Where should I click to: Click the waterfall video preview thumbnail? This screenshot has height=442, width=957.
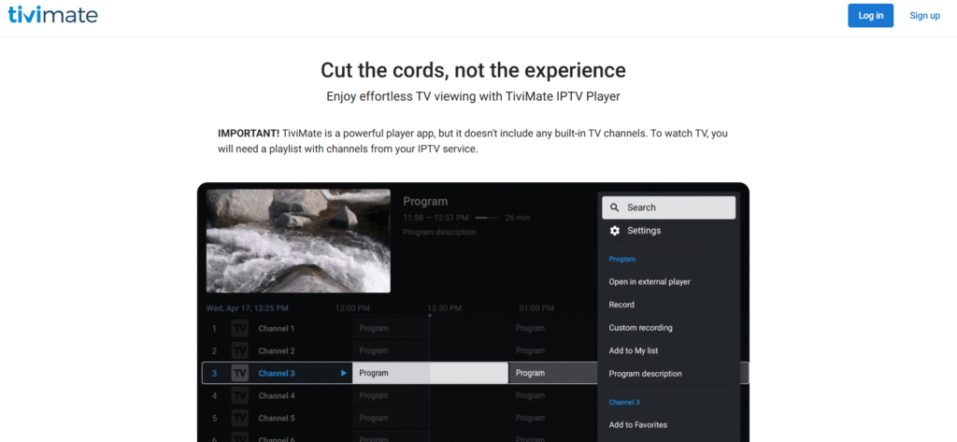(298, 241)
